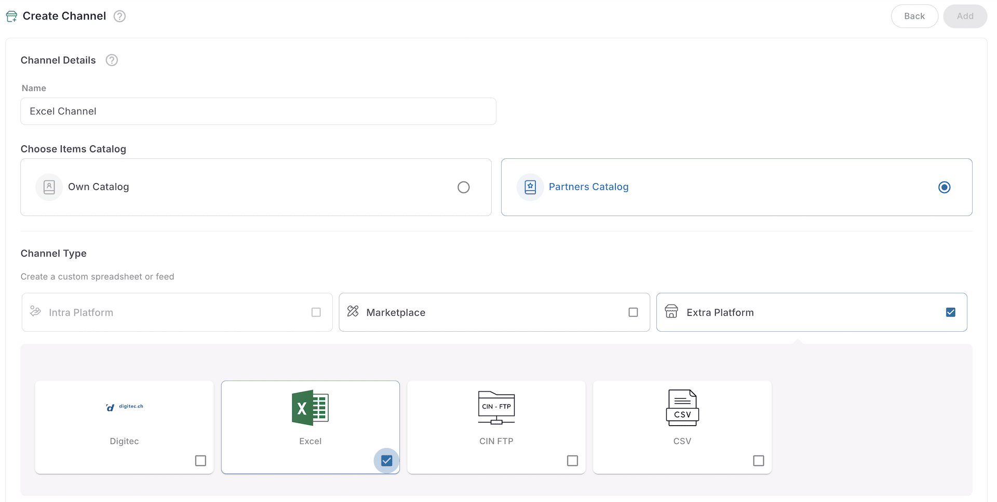
Task: Click into the channel Name field
Action: [x=258, y=111]
